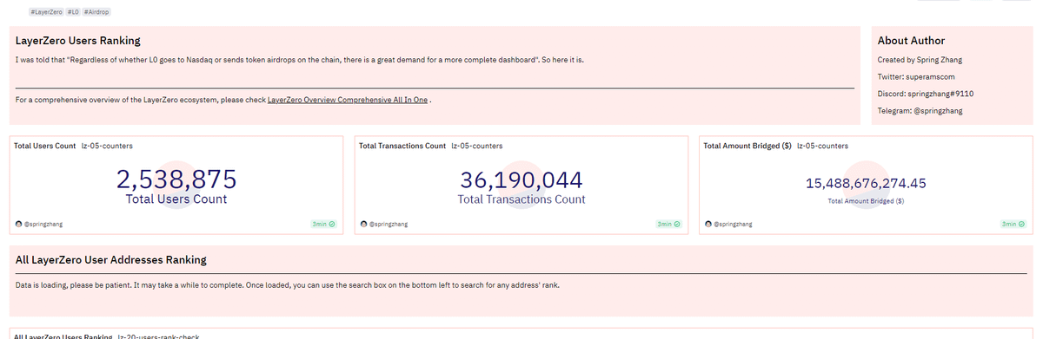Click the #LayerZero tag
Viewport: 1043px width, 339px height.
tap(46, 12)
